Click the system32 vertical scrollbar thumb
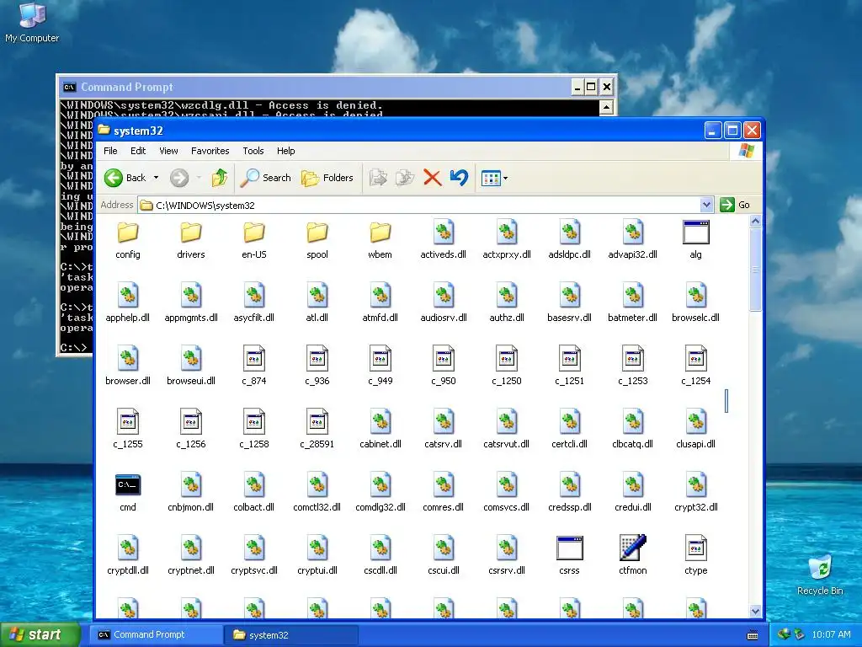The image size is (862, 647). click(x=755, y=270)
